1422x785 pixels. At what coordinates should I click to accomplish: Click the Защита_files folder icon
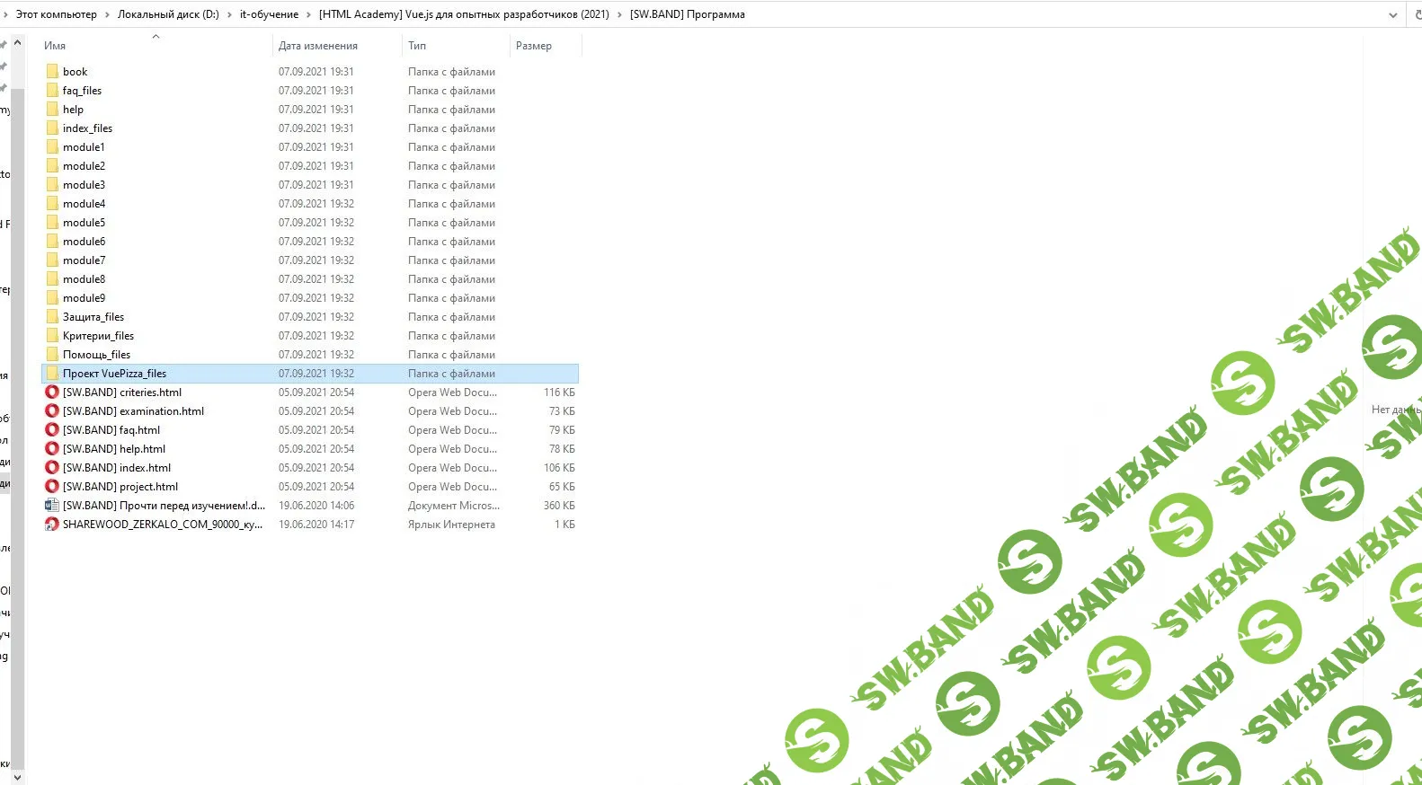click(x=52, y=317)
